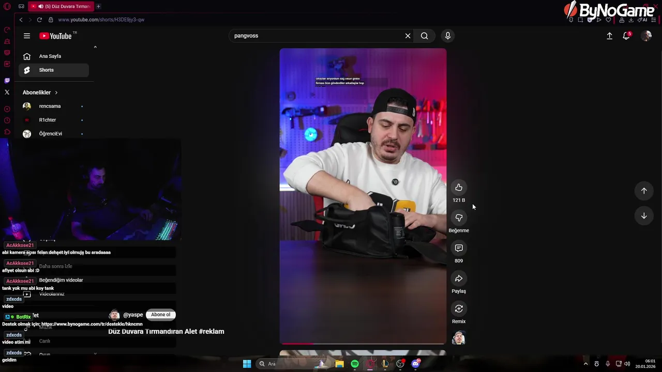Expand the Abonelikler section
662x372 pixels.
point(40,92)
